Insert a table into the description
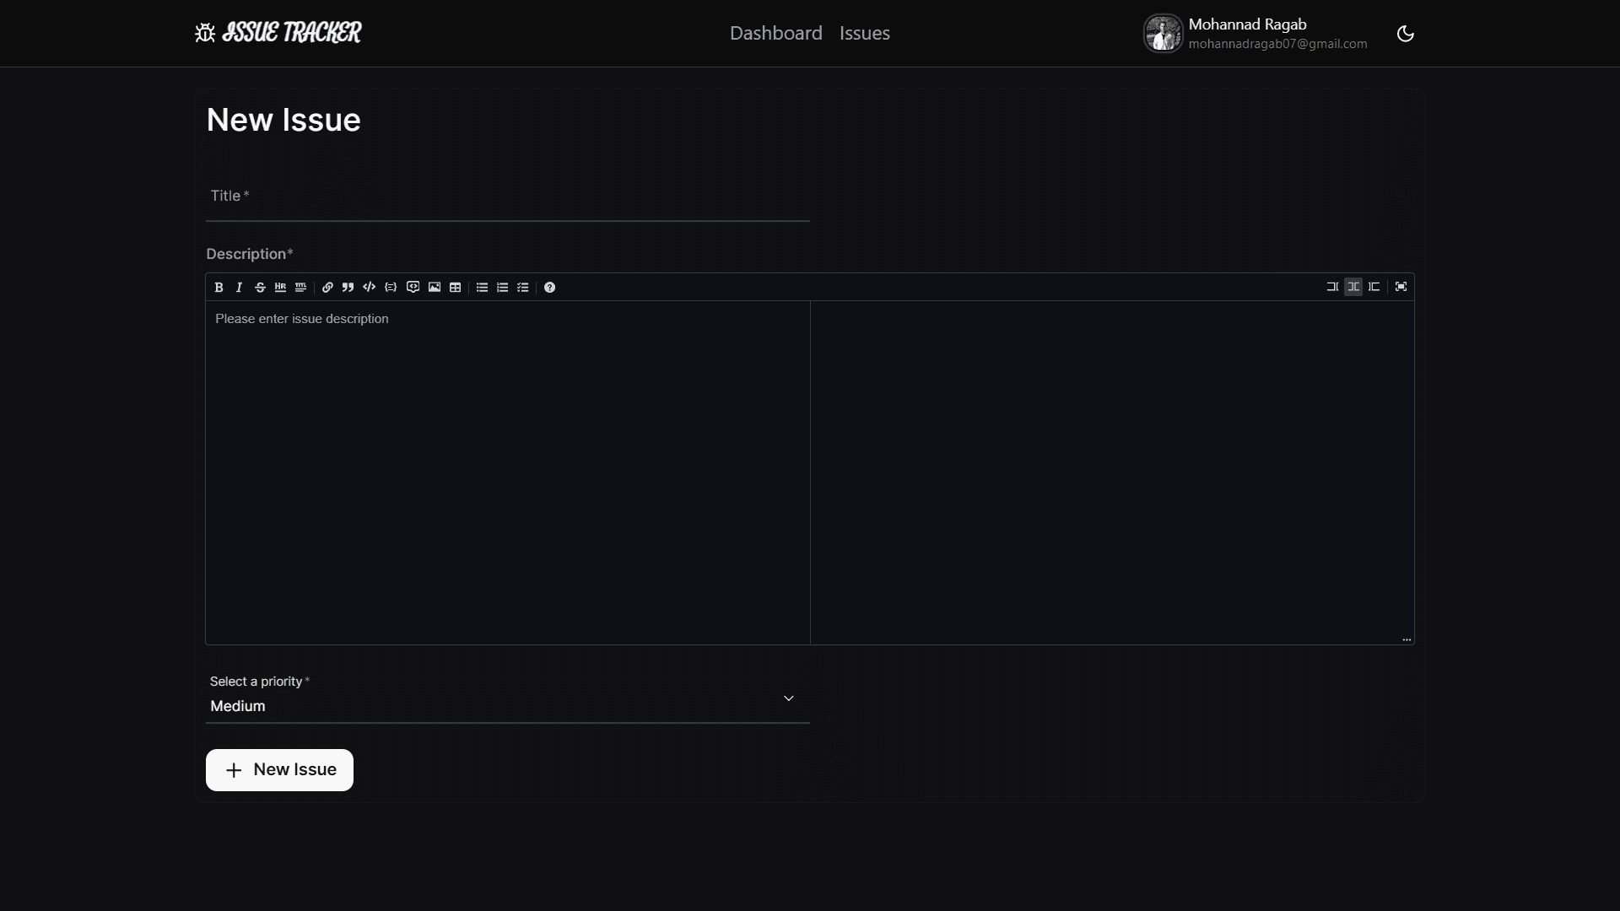 click(x=455, y=288)
